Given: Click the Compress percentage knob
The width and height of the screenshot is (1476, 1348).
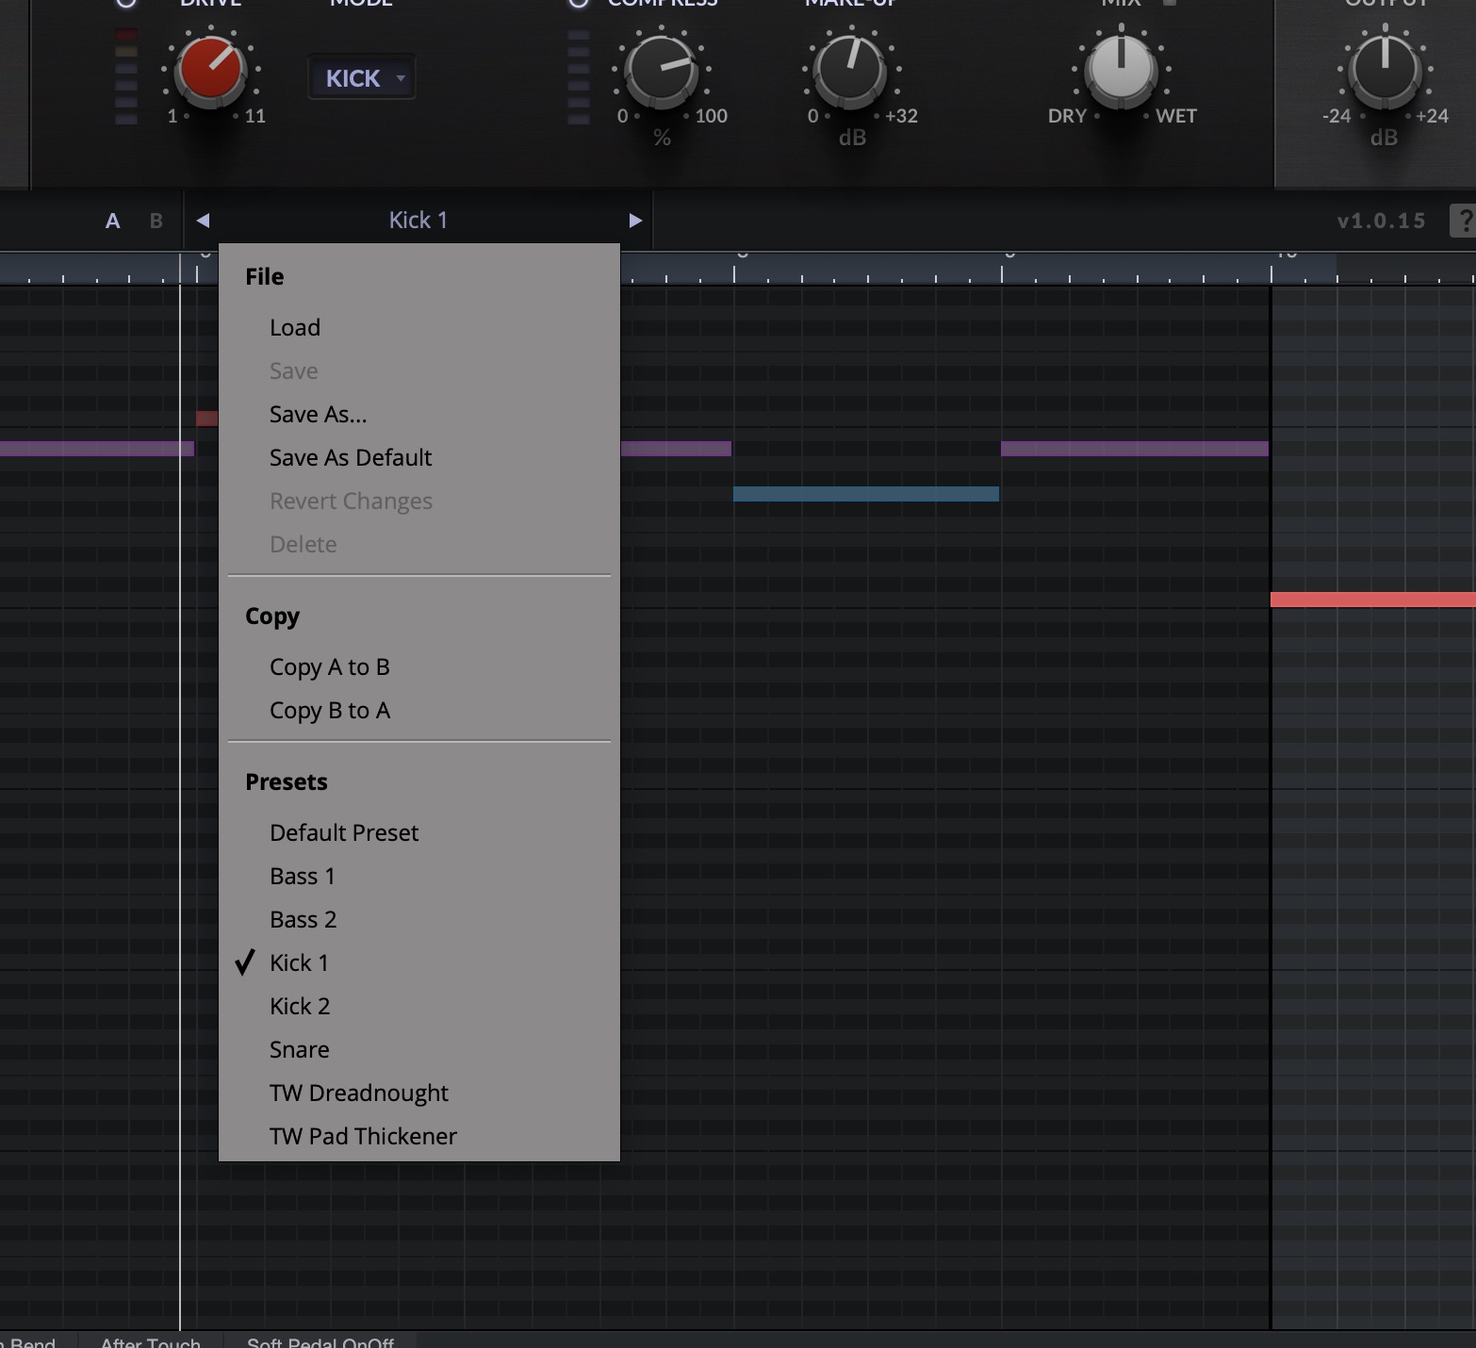Looking at the screenshot, I should click(662, 70).
